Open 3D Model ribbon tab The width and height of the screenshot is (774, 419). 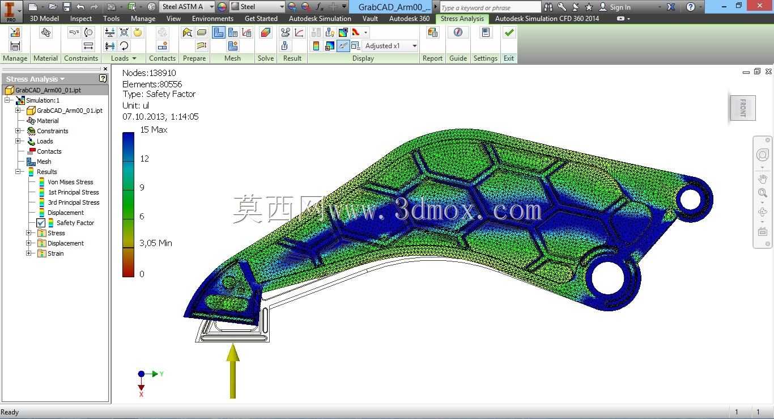pos(44,19)
